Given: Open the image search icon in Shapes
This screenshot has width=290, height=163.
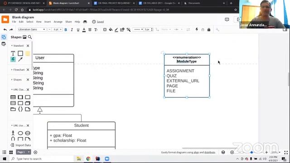Looking at the screenshot, I should 24,37.
